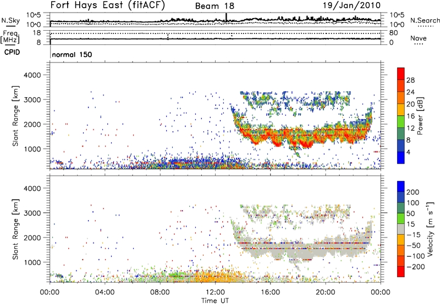Click "2000" on the velocity panel axis

tap(32, 238)
